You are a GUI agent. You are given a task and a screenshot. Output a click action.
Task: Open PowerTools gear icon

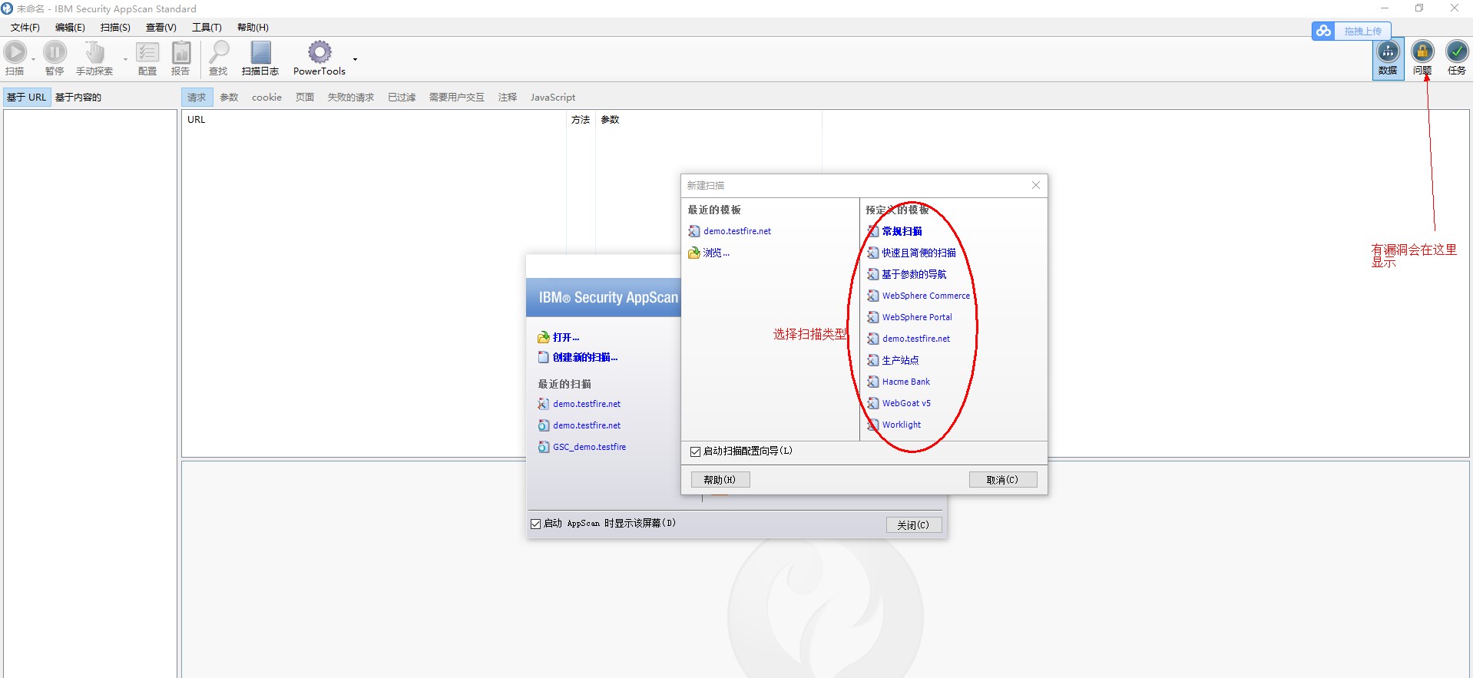click(319, 52)
